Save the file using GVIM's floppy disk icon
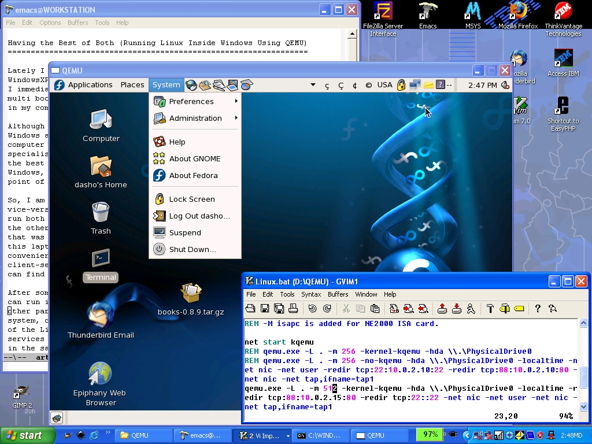The image size is (592, 444). (265, 309)
